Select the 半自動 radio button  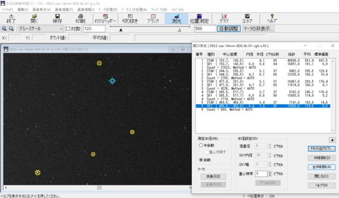(x=201, y=145)
